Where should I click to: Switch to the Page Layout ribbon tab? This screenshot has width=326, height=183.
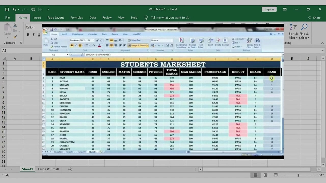click(56, 18)
